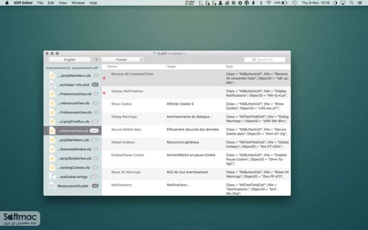Click the FirstRun.xib file icon
The height and width of the screenshot is (230, 368).
(52, 121)
